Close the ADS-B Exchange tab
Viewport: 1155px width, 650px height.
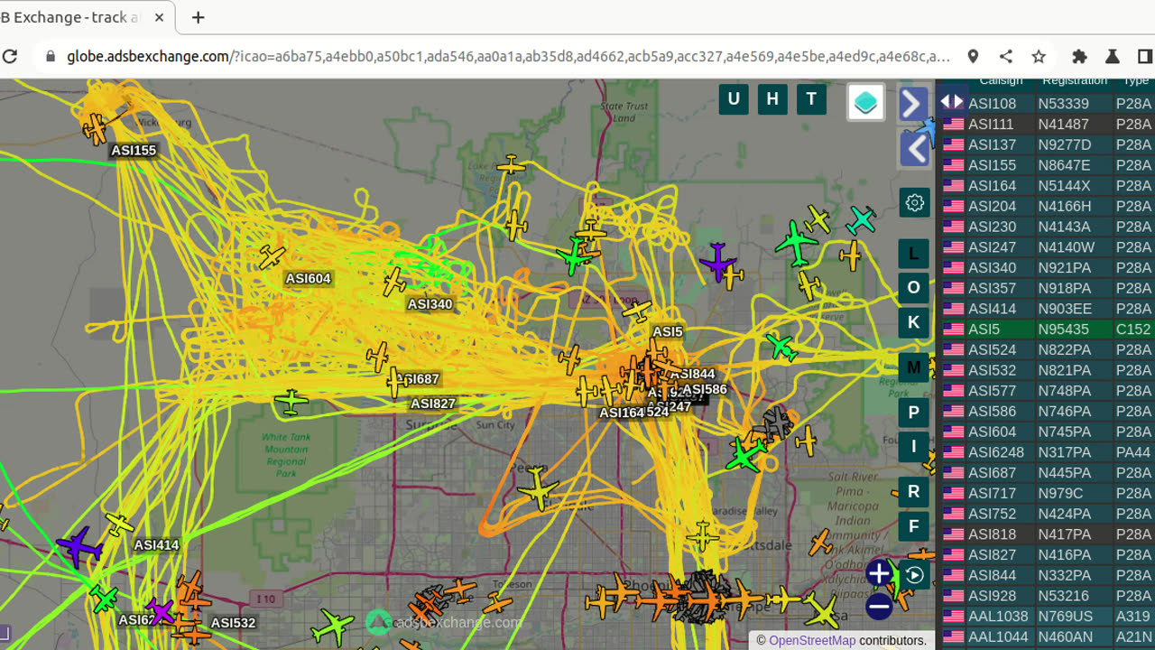pos(160,17)
